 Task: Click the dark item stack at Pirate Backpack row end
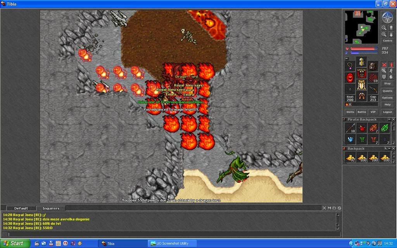tap(385, 139)
